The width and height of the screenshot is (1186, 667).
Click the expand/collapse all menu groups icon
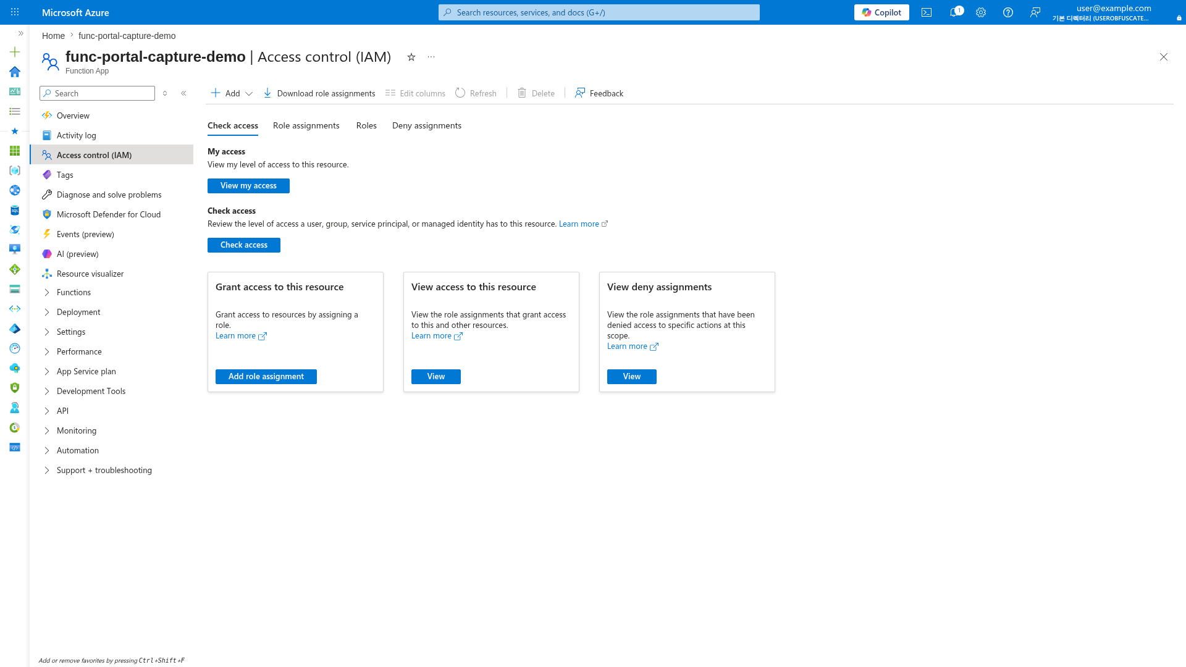click(165, 93)
